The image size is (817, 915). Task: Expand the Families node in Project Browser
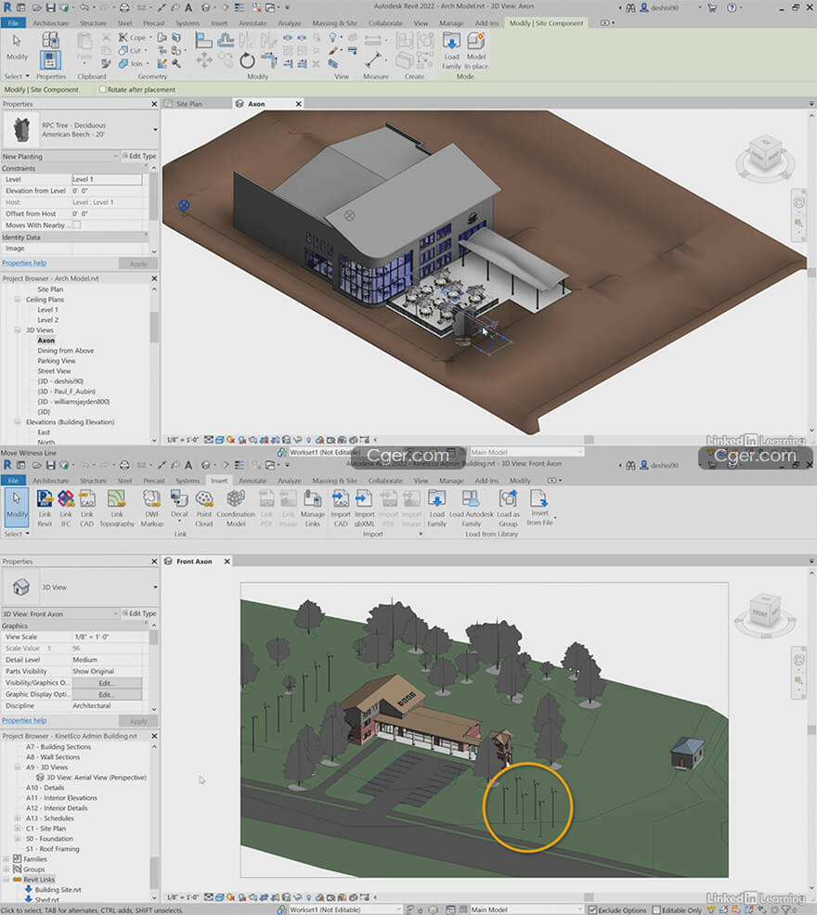coord(6,859)
